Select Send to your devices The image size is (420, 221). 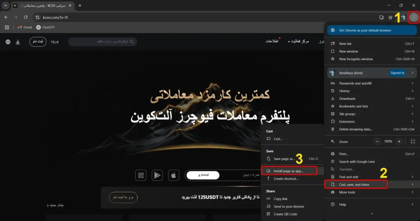[x=292, y=207]
